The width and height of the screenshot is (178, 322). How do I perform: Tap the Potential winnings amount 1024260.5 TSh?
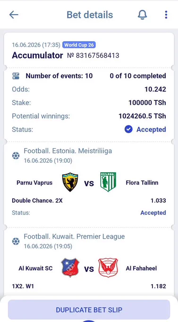point(143,116)
